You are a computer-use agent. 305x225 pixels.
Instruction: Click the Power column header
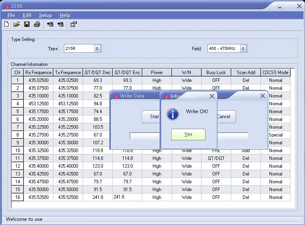click(157, 73)
